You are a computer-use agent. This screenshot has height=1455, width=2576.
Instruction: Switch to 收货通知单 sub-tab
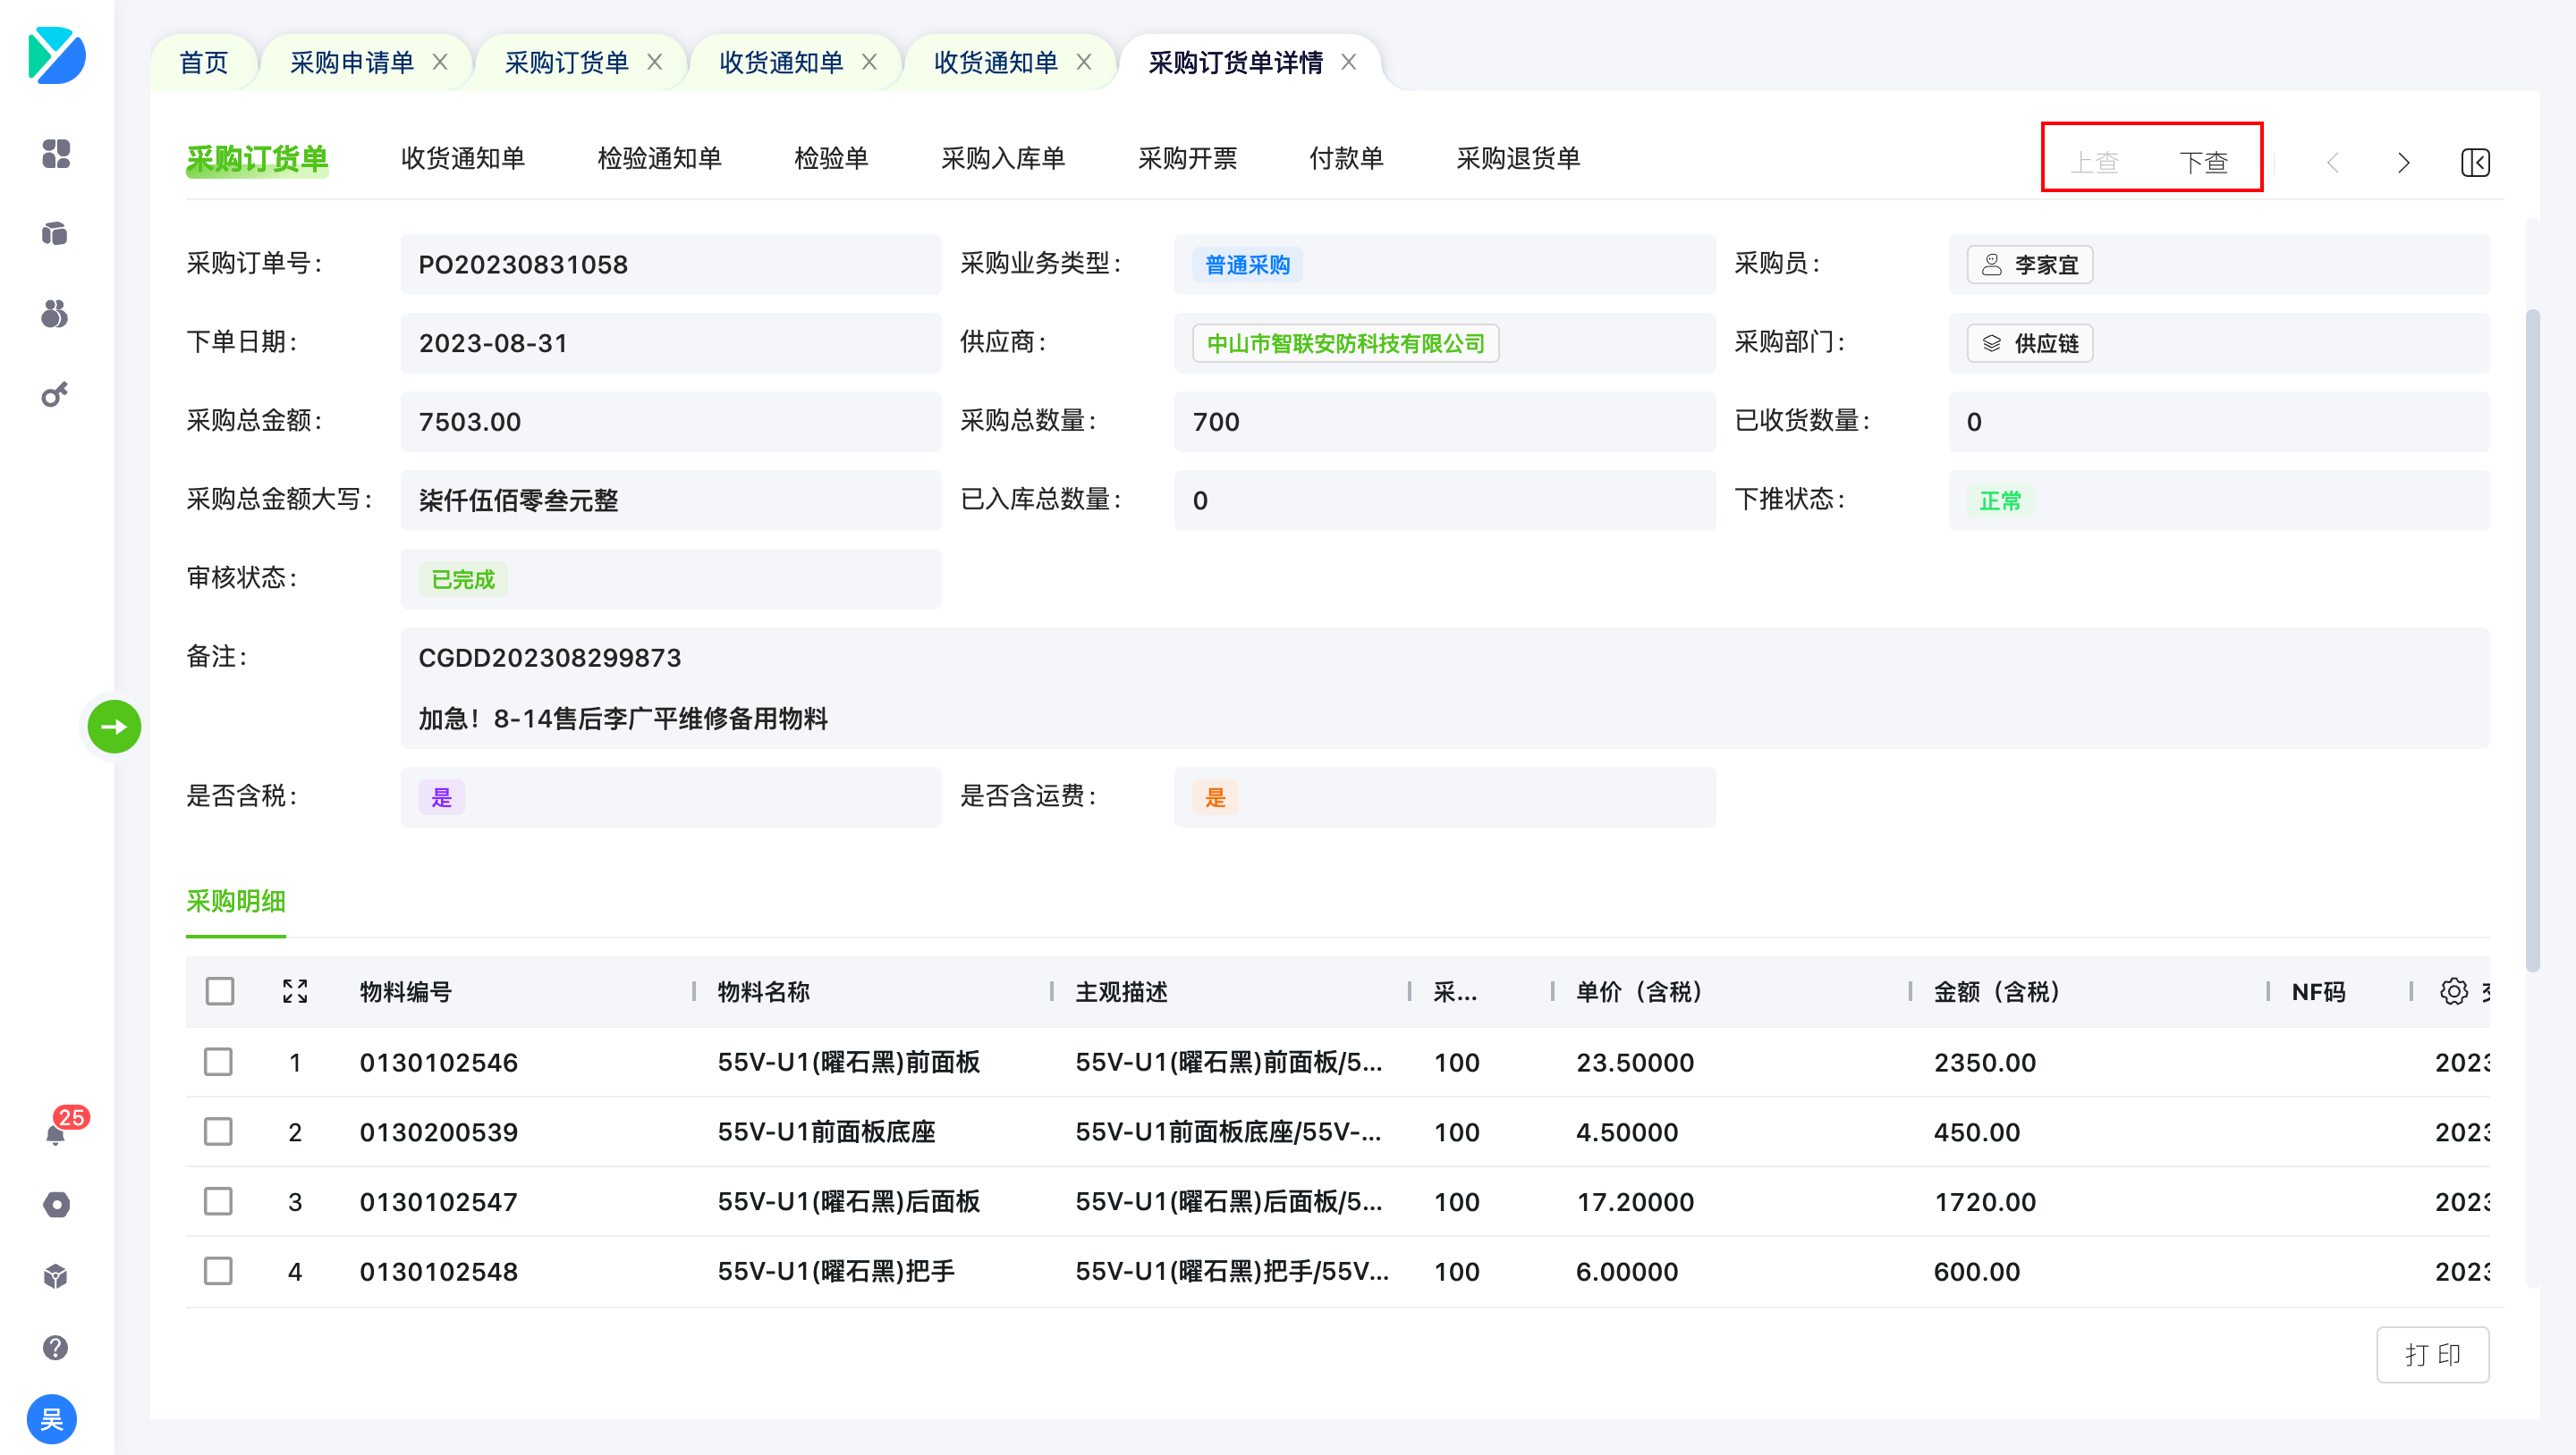(x=462, y=159)
